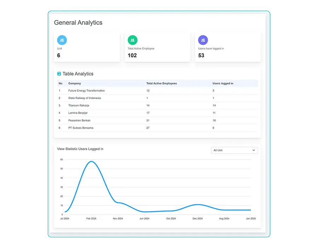Select Titanium Raharja company name

click(x=79, y=105)
